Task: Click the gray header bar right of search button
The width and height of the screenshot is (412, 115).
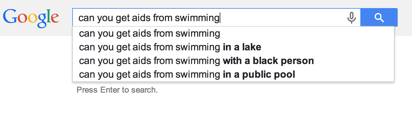Action: [x=405, y=18]
